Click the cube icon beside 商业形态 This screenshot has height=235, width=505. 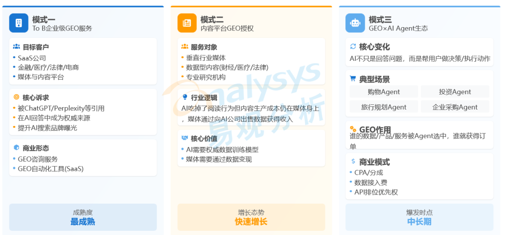tap(16, 147)
